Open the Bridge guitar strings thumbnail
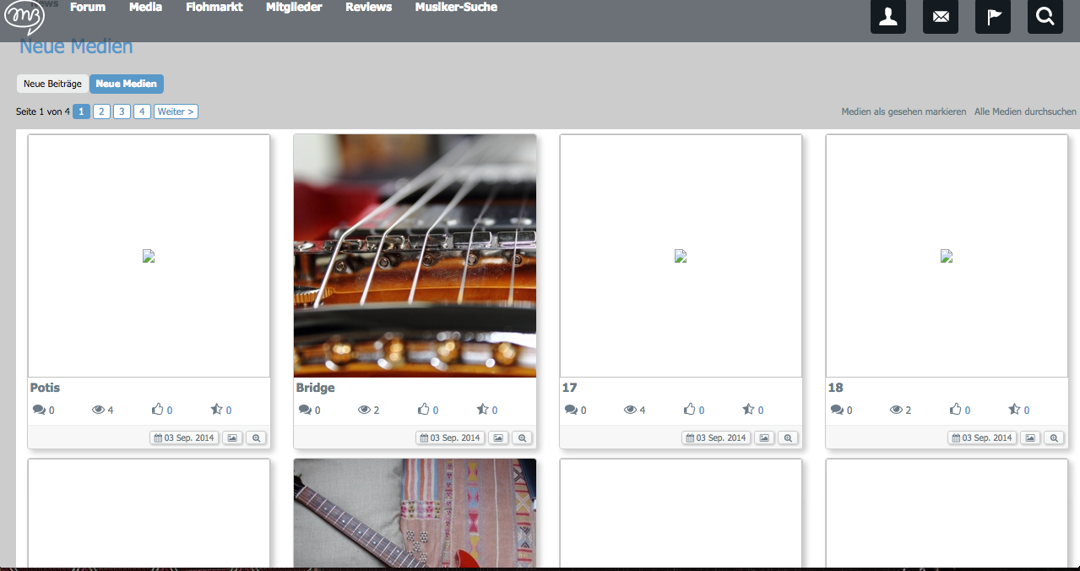The height and width of the screenshot is (571, 1080). click(x=415, y=256)
